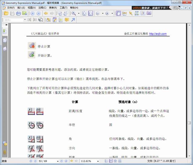Viewport: 193px width, 165px height.
Task: Open the http://exjh.com link
Action: click(x=158, y=34)
